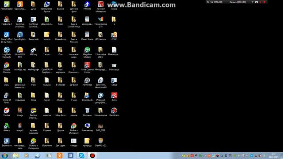Click the taskbar clock and date
Viewport: 283px width, 159px height.
pyautogui.click(x=273, y=156)
